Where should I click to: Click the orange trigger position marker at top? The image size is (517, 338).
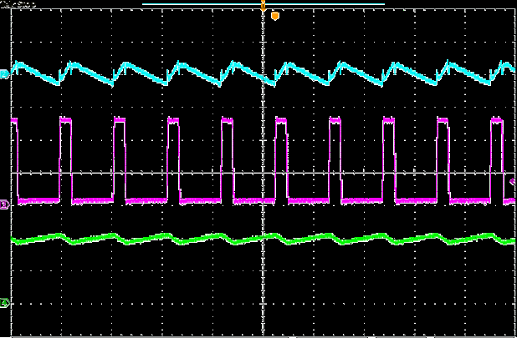264,6
